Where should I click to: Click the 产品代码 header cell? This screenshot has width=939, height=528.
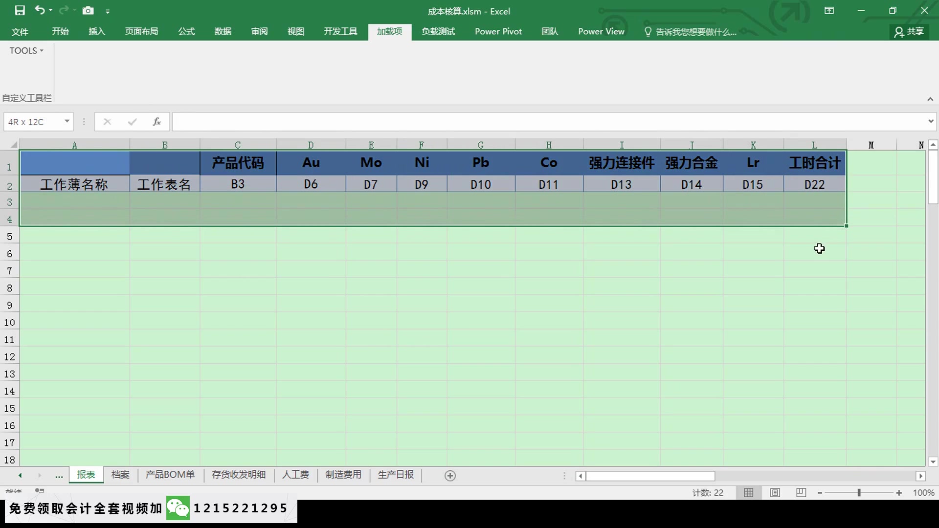pos(238,163)
